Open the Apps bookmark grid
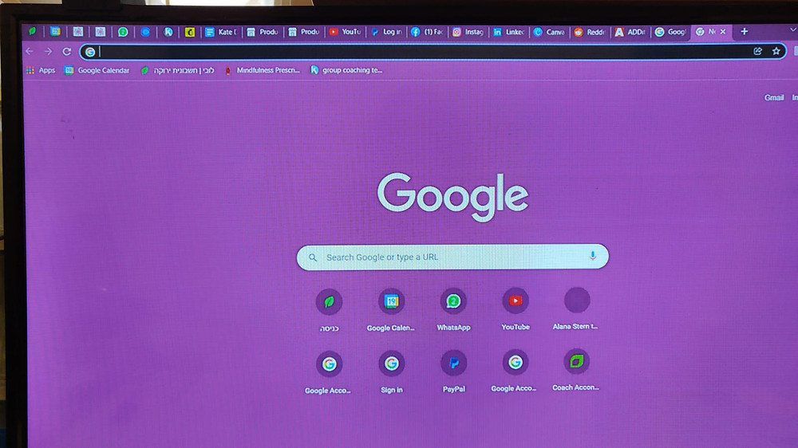The width and height of the screenshot is (798, 448). [41, 70]
